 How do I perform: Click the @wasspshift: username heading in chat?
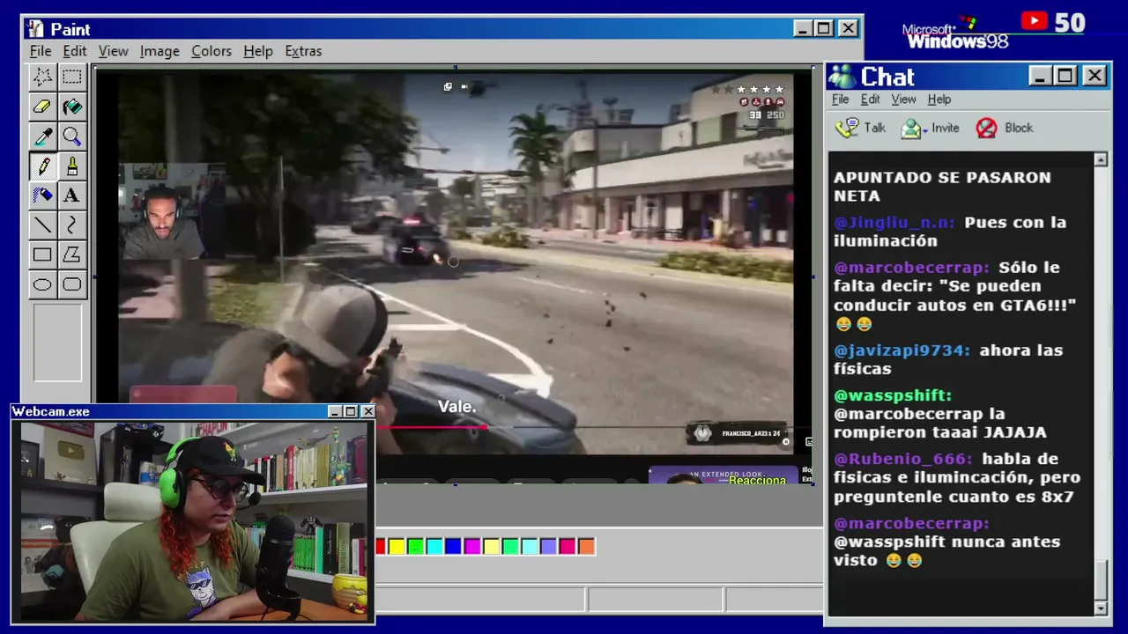click(893, 395)
